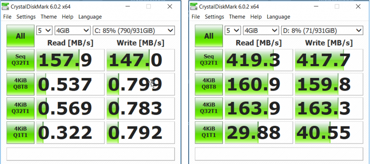The width and height of the screenshot is (370, 164).
Task: Expand test count dropdown in right window
Action: (x=232, y=30)
